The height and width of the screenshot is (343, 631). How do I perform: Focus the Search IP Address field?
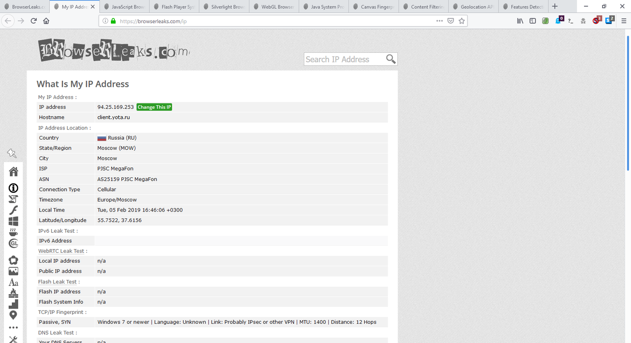[344, 59]
